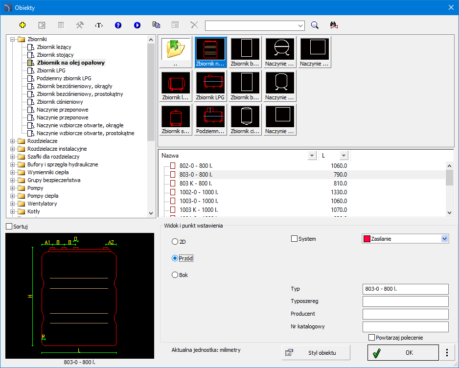459x368 pixels.
Task: Select Zbiornik ciśnieniowy in the tree
Action: (x=60, y=102)
